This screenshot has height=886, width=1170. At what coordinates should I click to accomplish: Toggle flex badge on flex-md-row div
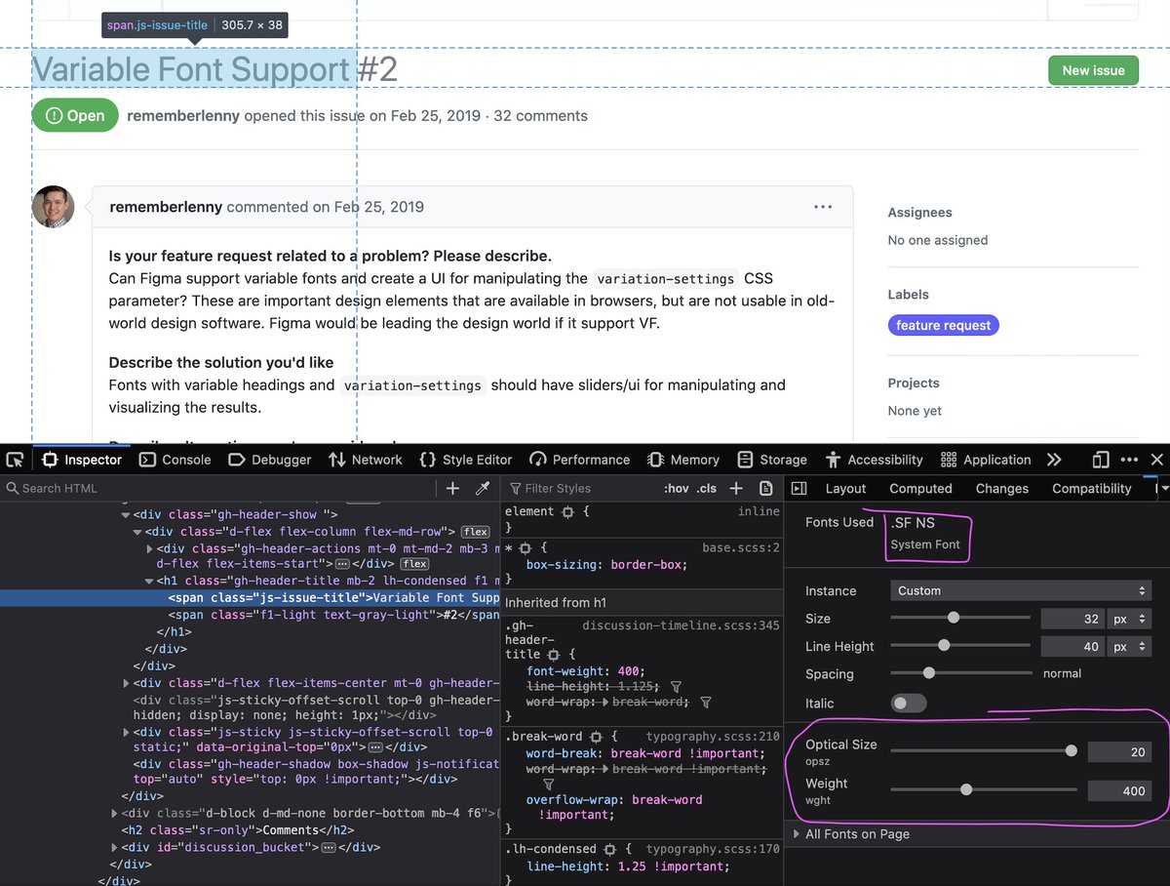[475, 532]
